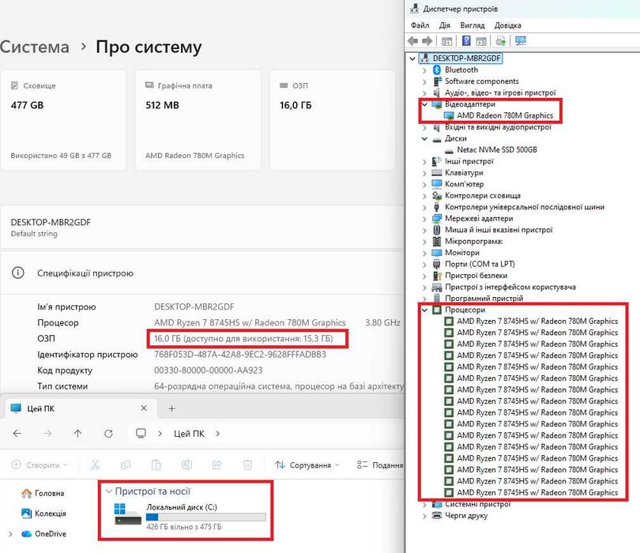Close the Цей ПК tab
640x553 pixels.
pyautogui.click(x=144, y=408)
